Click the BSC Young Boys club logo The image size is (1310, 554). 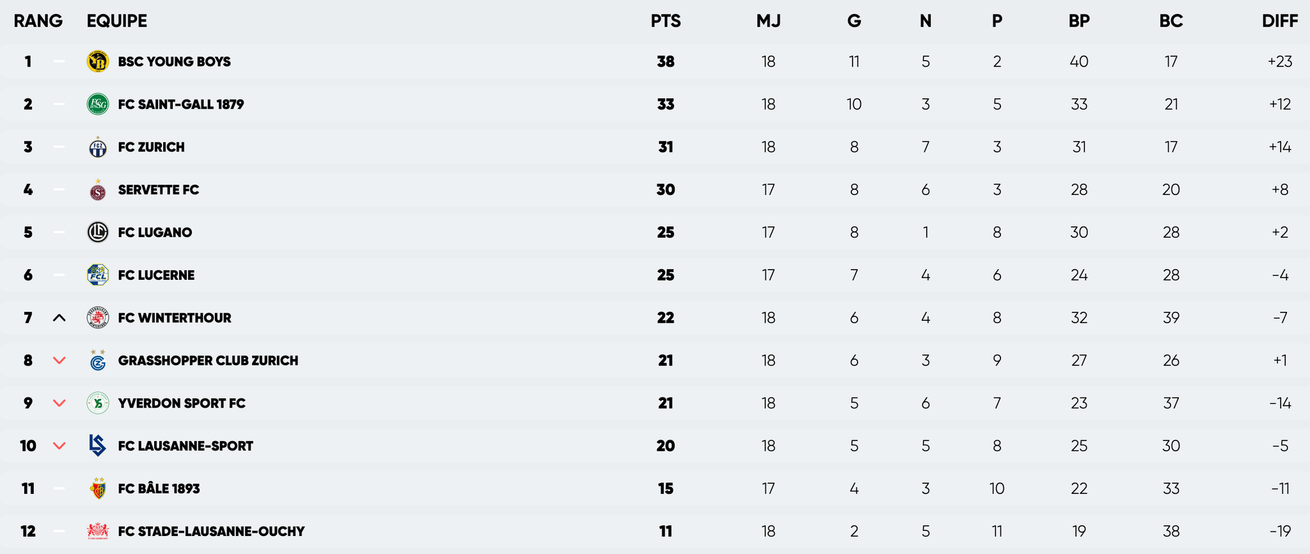[98, 61]
